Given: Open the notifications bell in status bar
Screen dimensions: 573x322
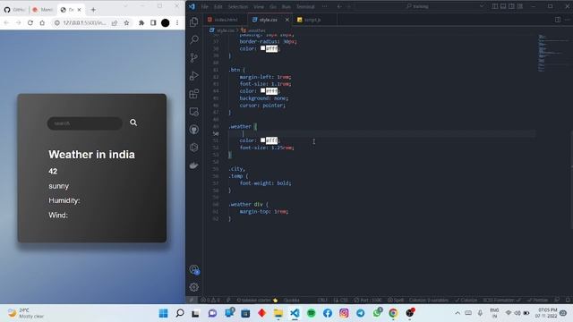Looking at the screenshot, I should tap(568, 301).
